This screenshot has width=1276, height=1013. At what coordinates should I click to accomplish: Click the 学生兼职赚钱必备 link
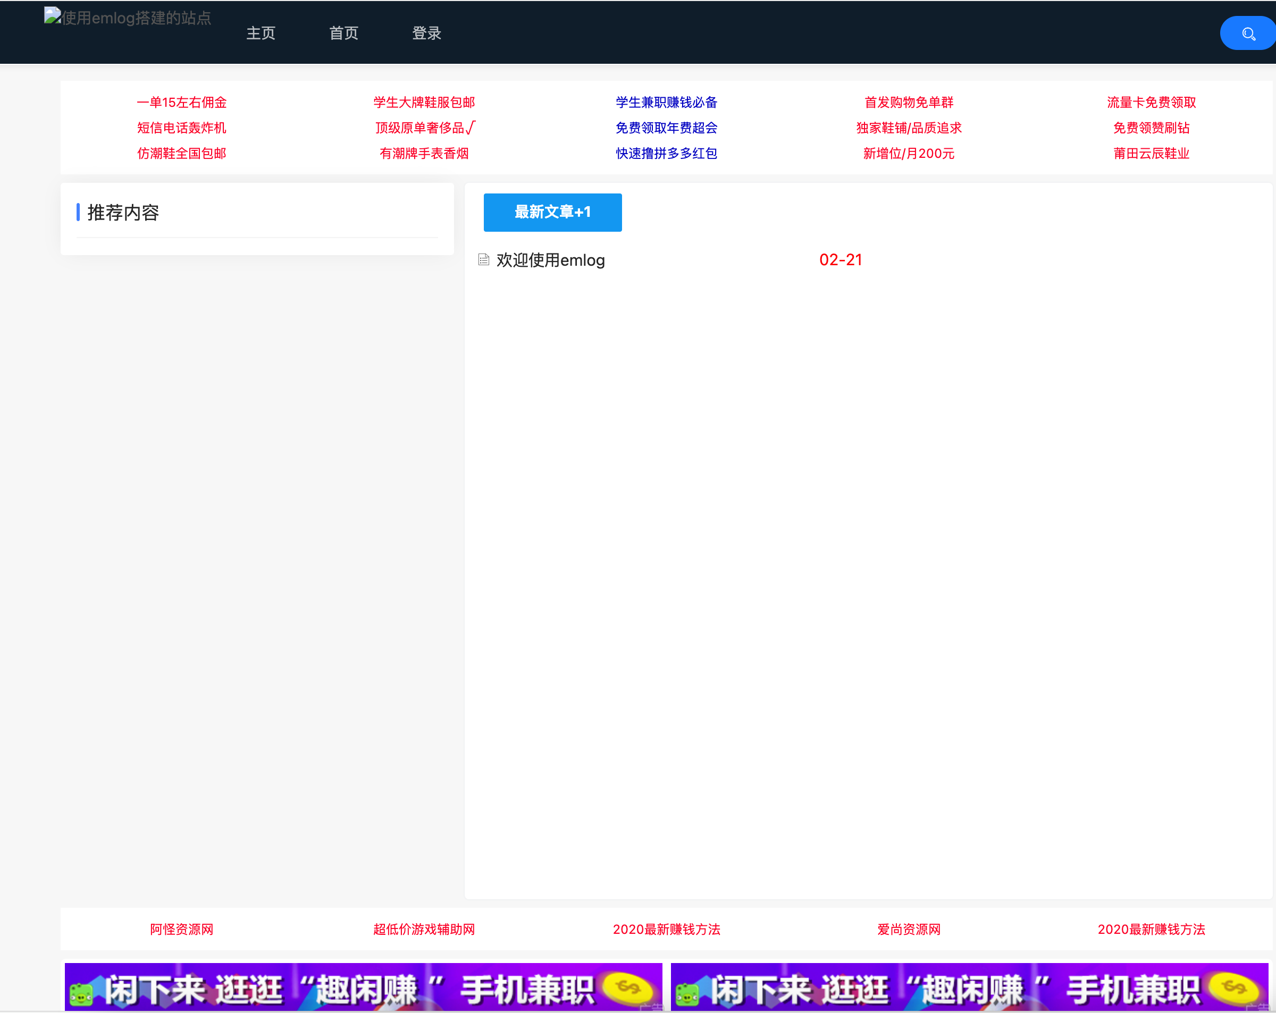(666, 103)
